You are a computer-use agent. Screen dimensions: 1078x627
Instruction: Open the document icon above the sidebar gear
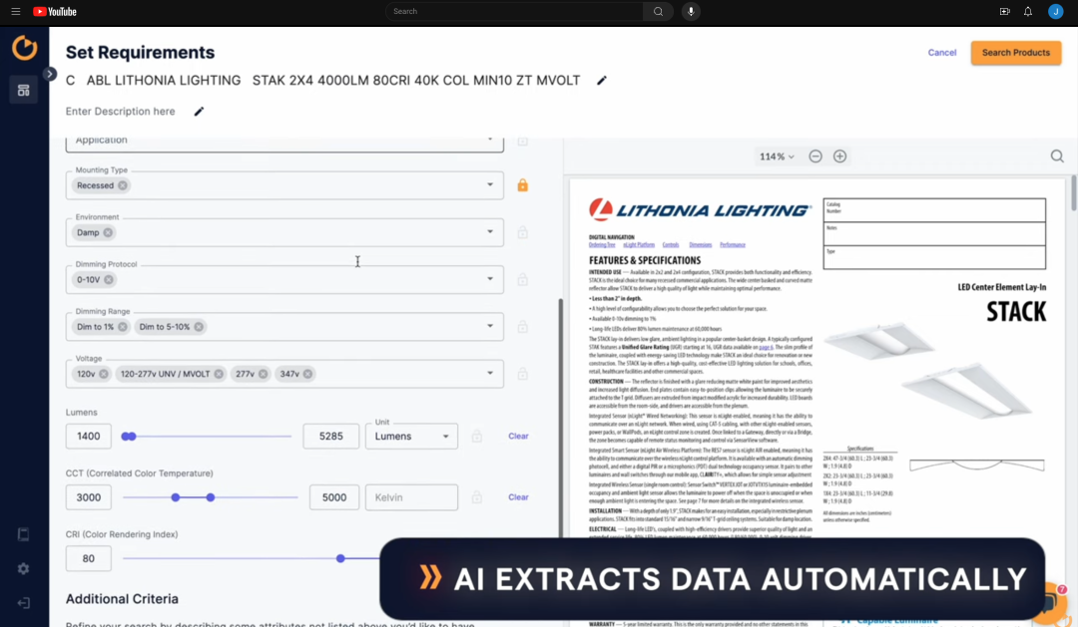(x=23, y=534)
